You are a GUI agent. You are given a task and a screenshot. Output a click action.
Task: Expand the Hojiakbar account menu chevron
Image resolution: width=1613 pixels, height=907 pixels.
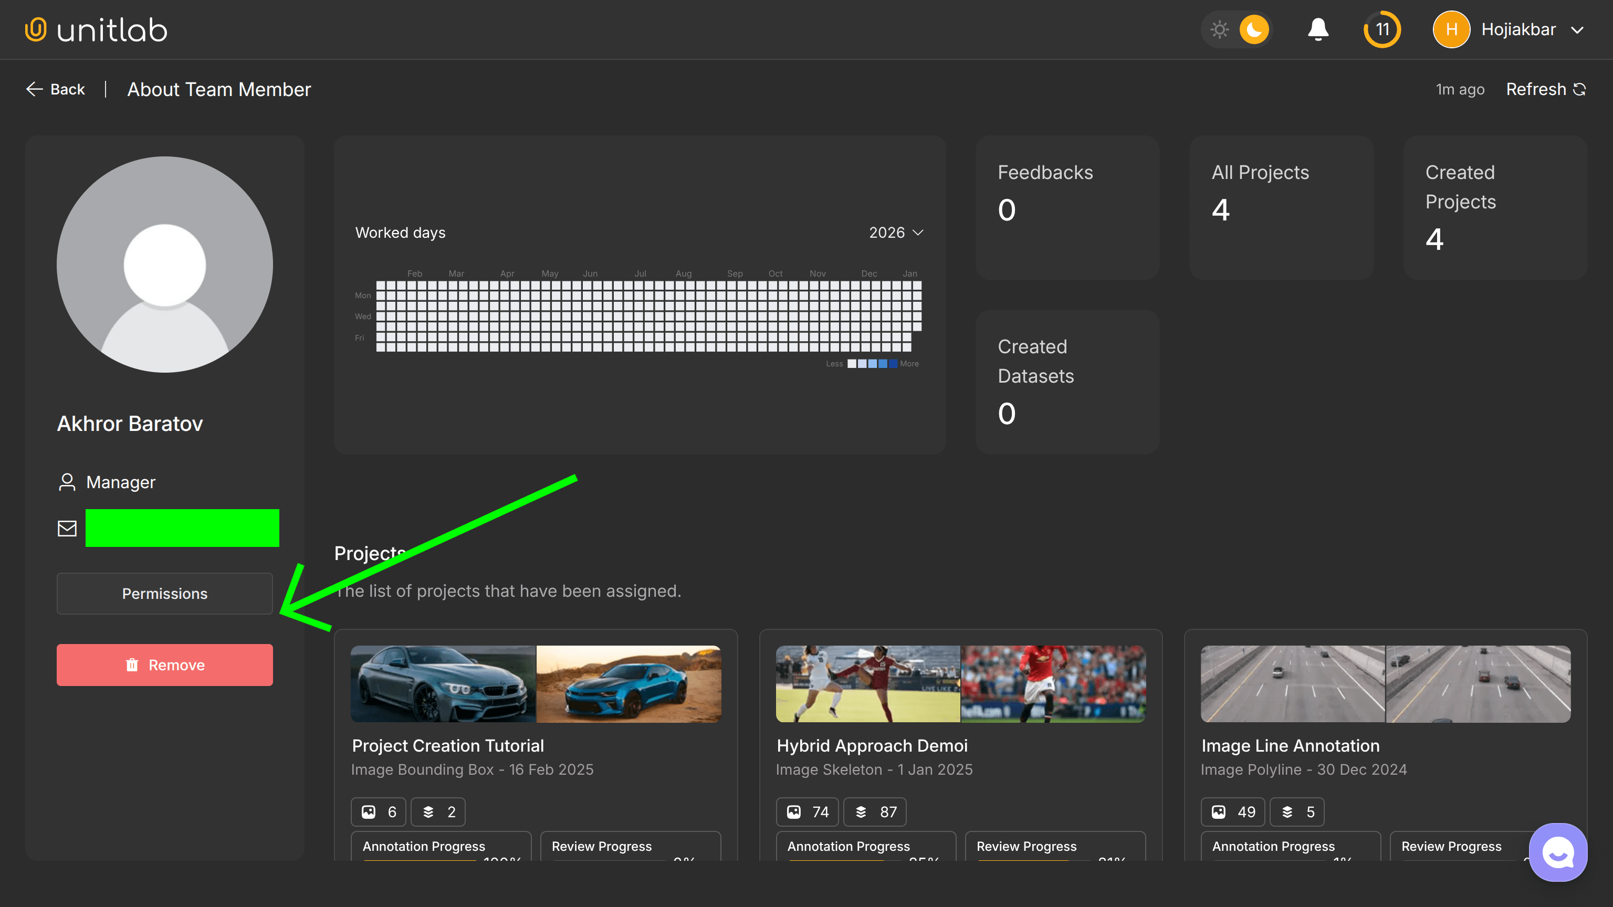(1577, 30)
